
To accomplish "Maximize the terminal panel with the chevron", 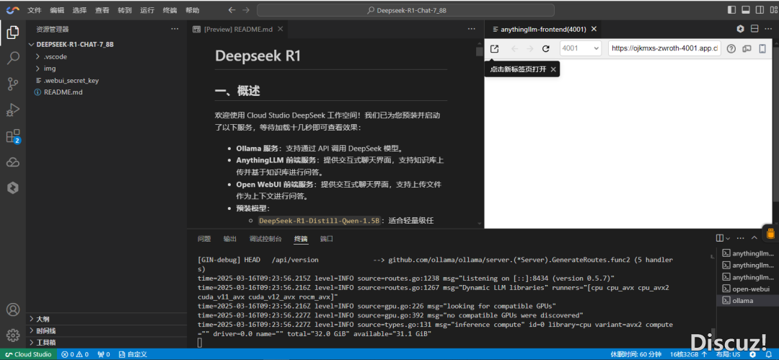I will [x=754, y=238].
